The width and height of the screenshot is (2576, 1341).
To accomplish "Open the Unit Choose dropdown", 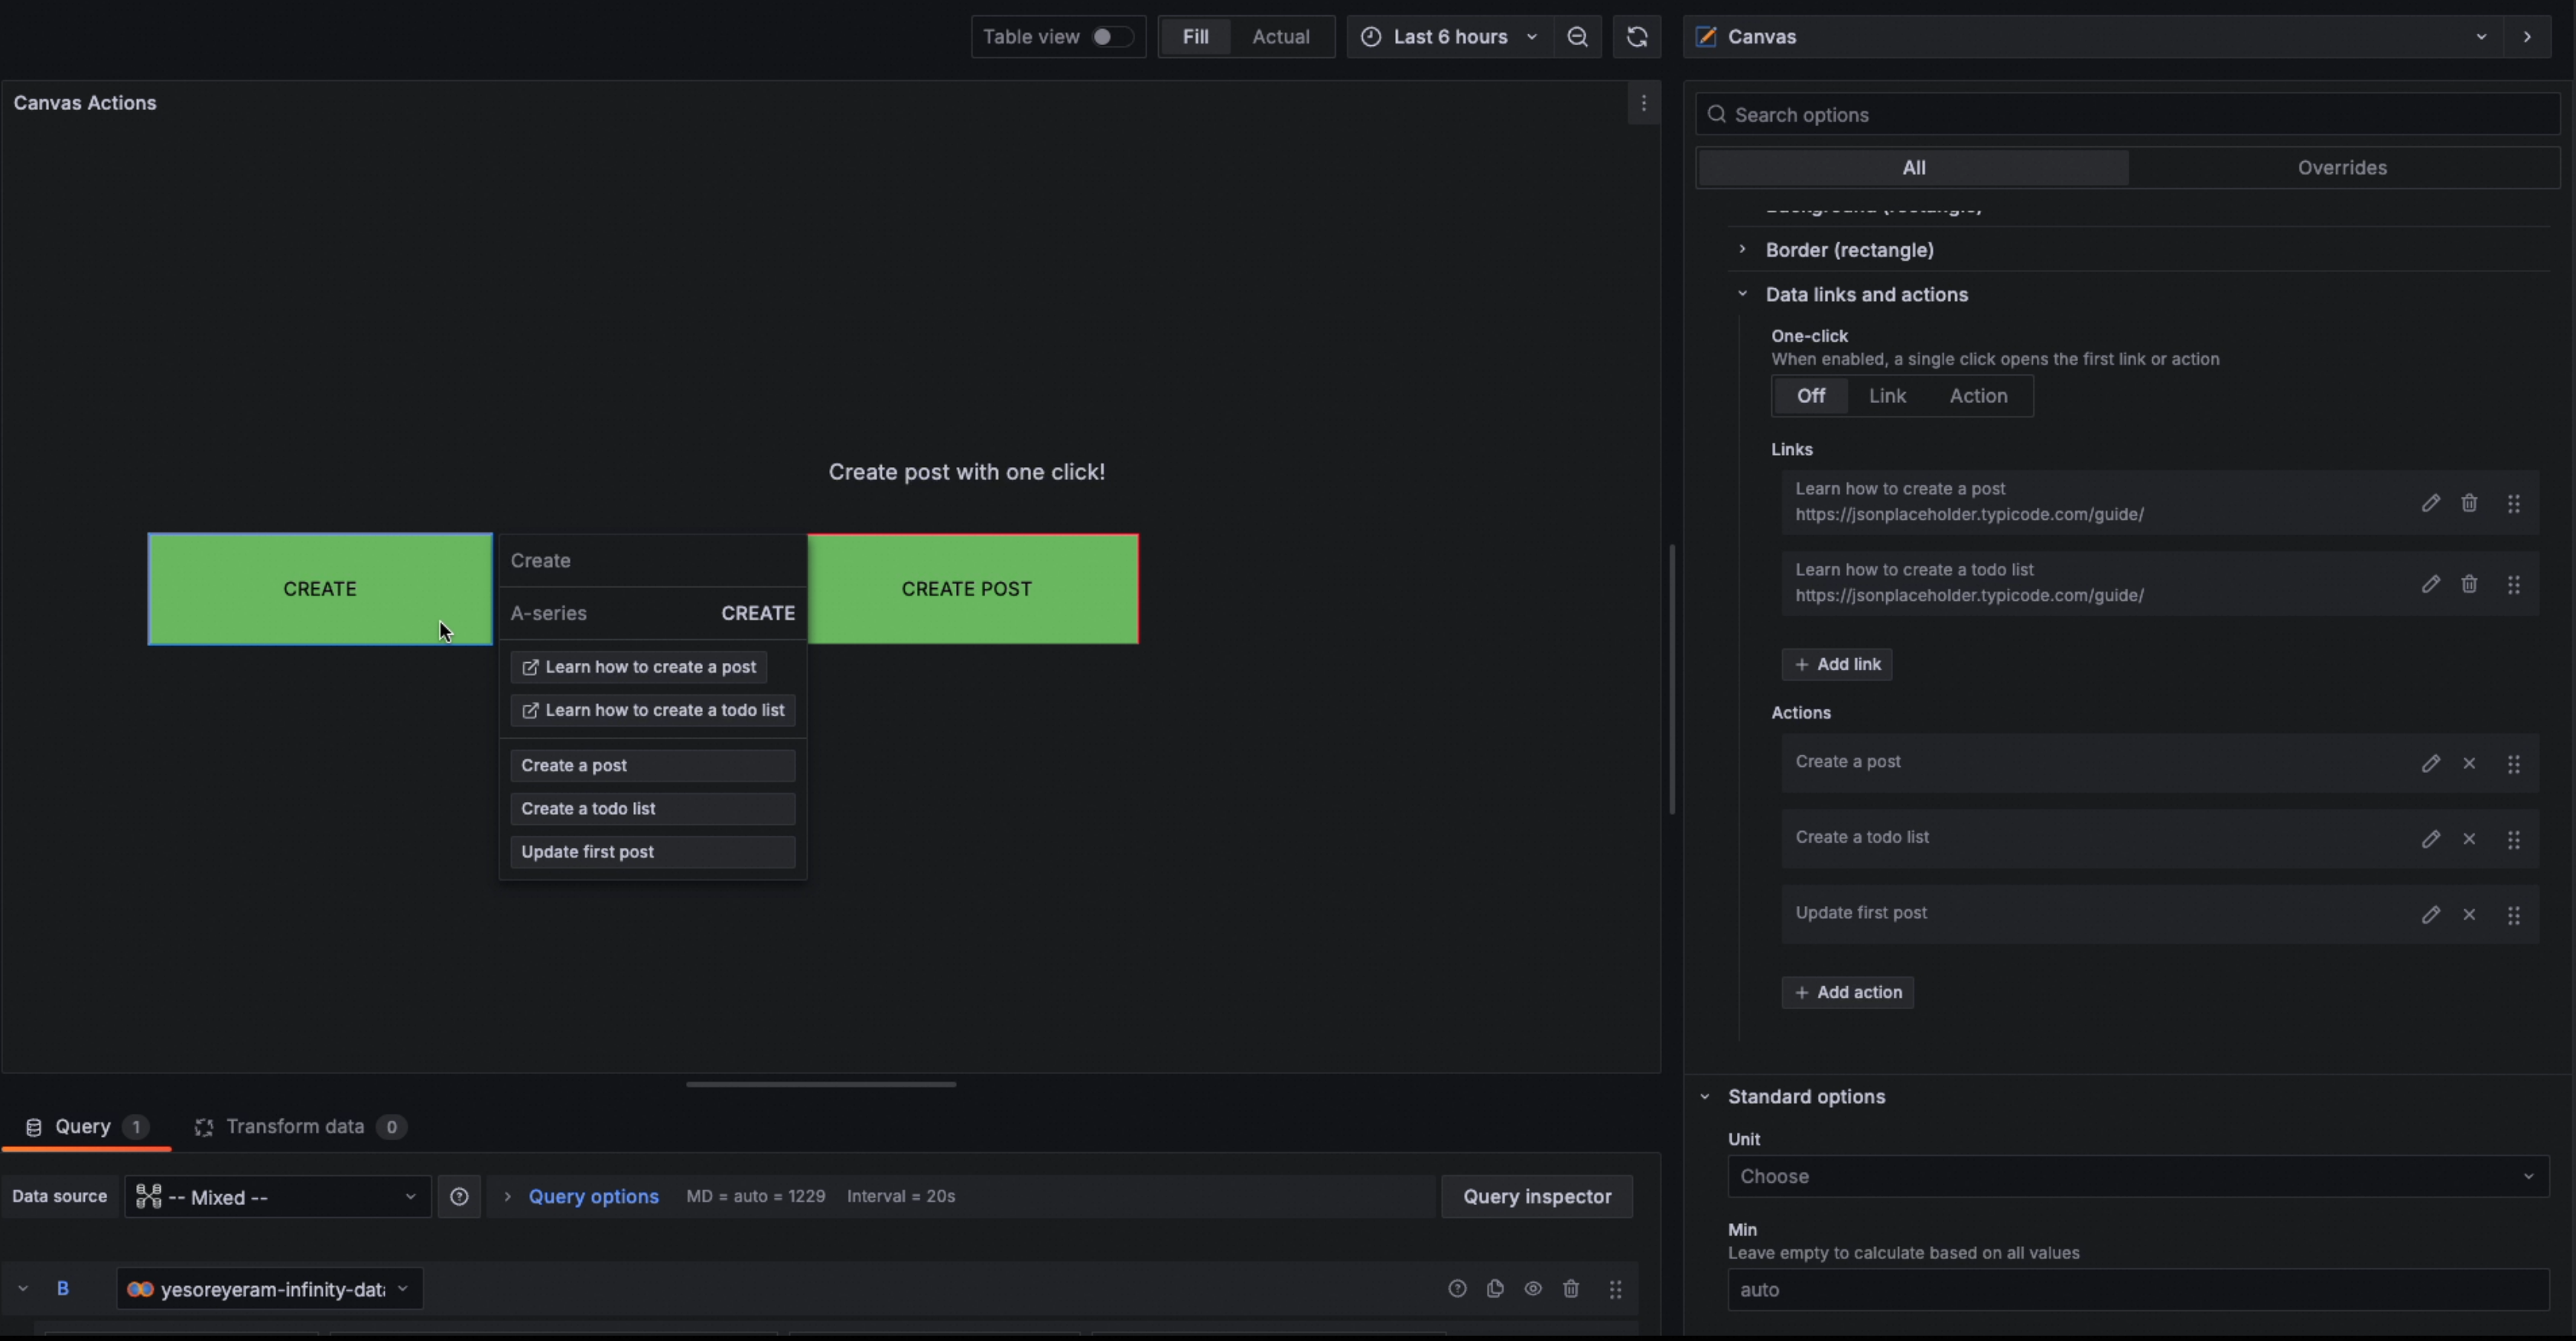I will point(2137,1176).
